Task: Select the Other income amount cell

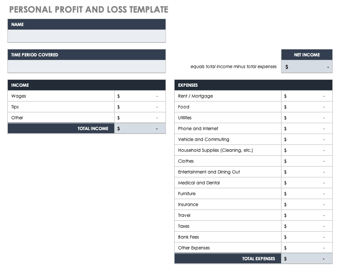Action: [140, 118]
